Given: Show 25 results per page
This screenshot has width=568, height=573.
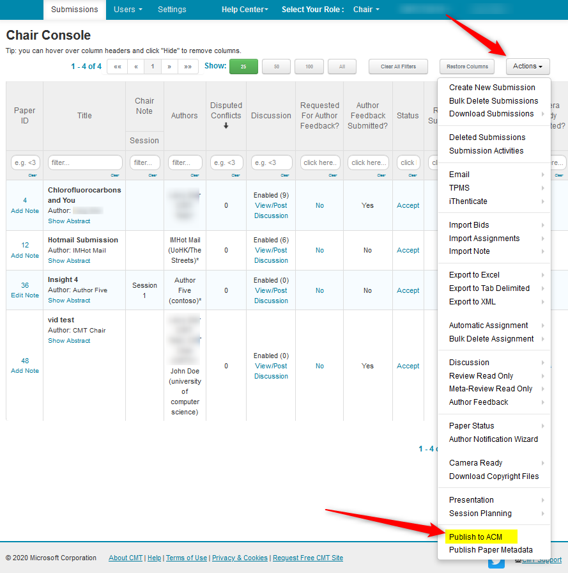Looking at the screenshot, I should tap(243, 67).
